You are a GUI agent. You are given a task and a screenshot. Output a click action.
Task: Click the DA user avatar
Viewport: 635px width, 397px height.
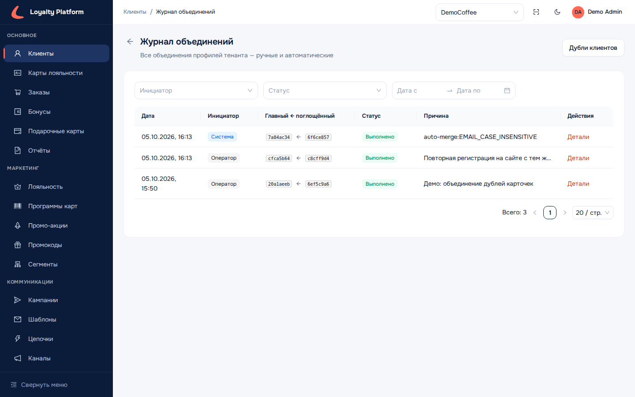click(578, 12)
